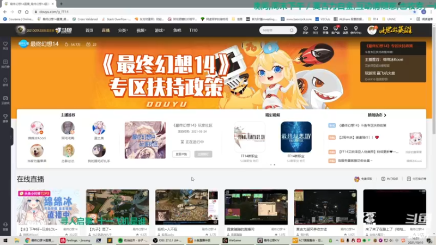Open File Explorer from taskbar
436x245 pixels.
click(x=17, y=240)
